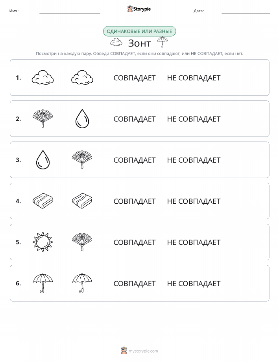
Task: Choose НЕ СОВПАДАЕТ in row 3
Action: click(x=194, y=160)
